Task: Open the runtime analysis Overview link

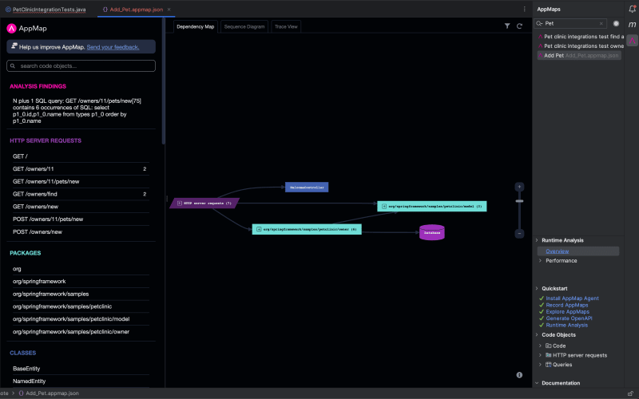Action: click(x=557, y=251)
